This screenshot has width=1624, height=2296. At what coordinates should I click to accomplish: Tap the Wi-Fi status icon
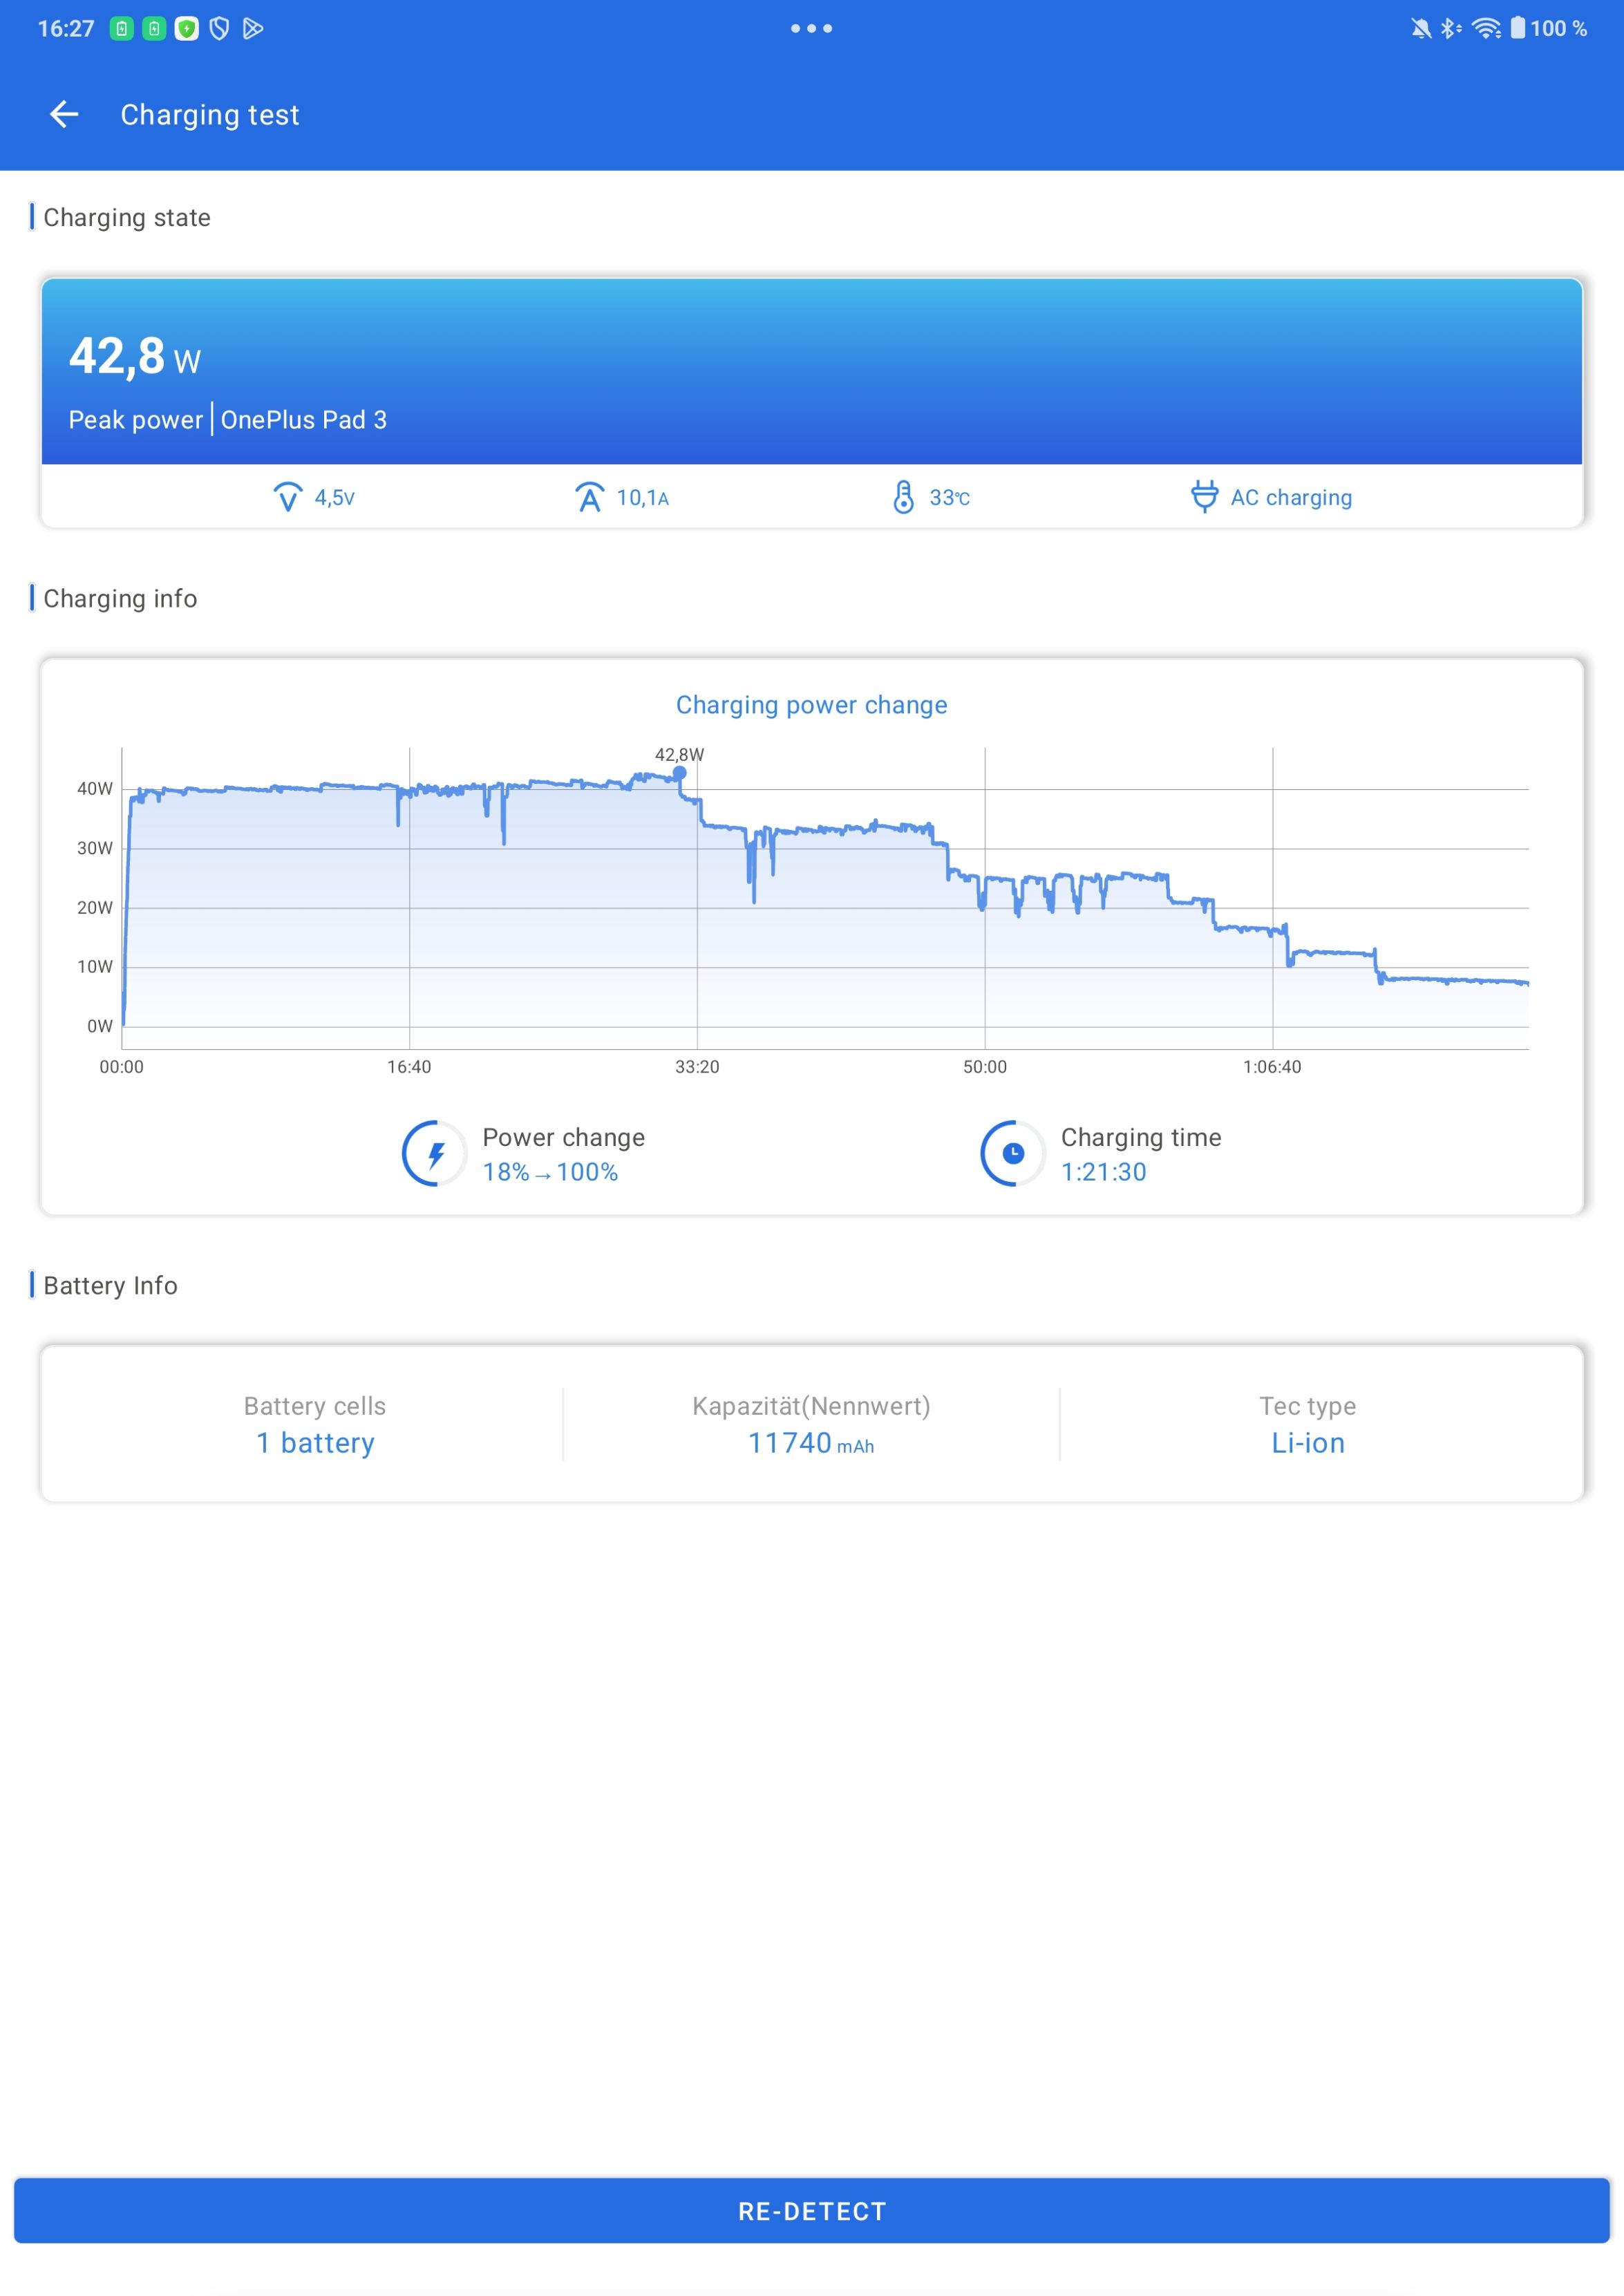click(1486, 28)
